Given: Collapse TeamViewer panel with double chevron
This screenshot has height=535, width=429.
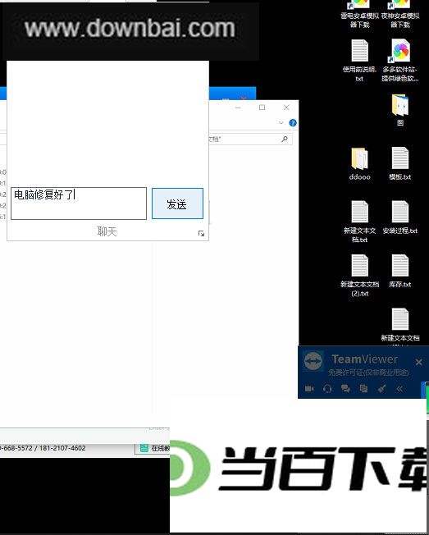Looking at the screenshot, I should [x=399, y=389].
